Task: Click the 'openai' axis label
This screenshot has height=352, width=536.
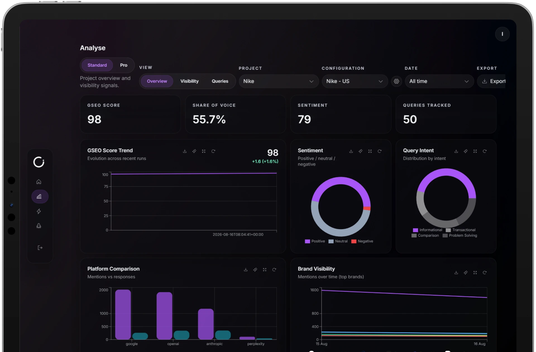Action: (173, 344)
